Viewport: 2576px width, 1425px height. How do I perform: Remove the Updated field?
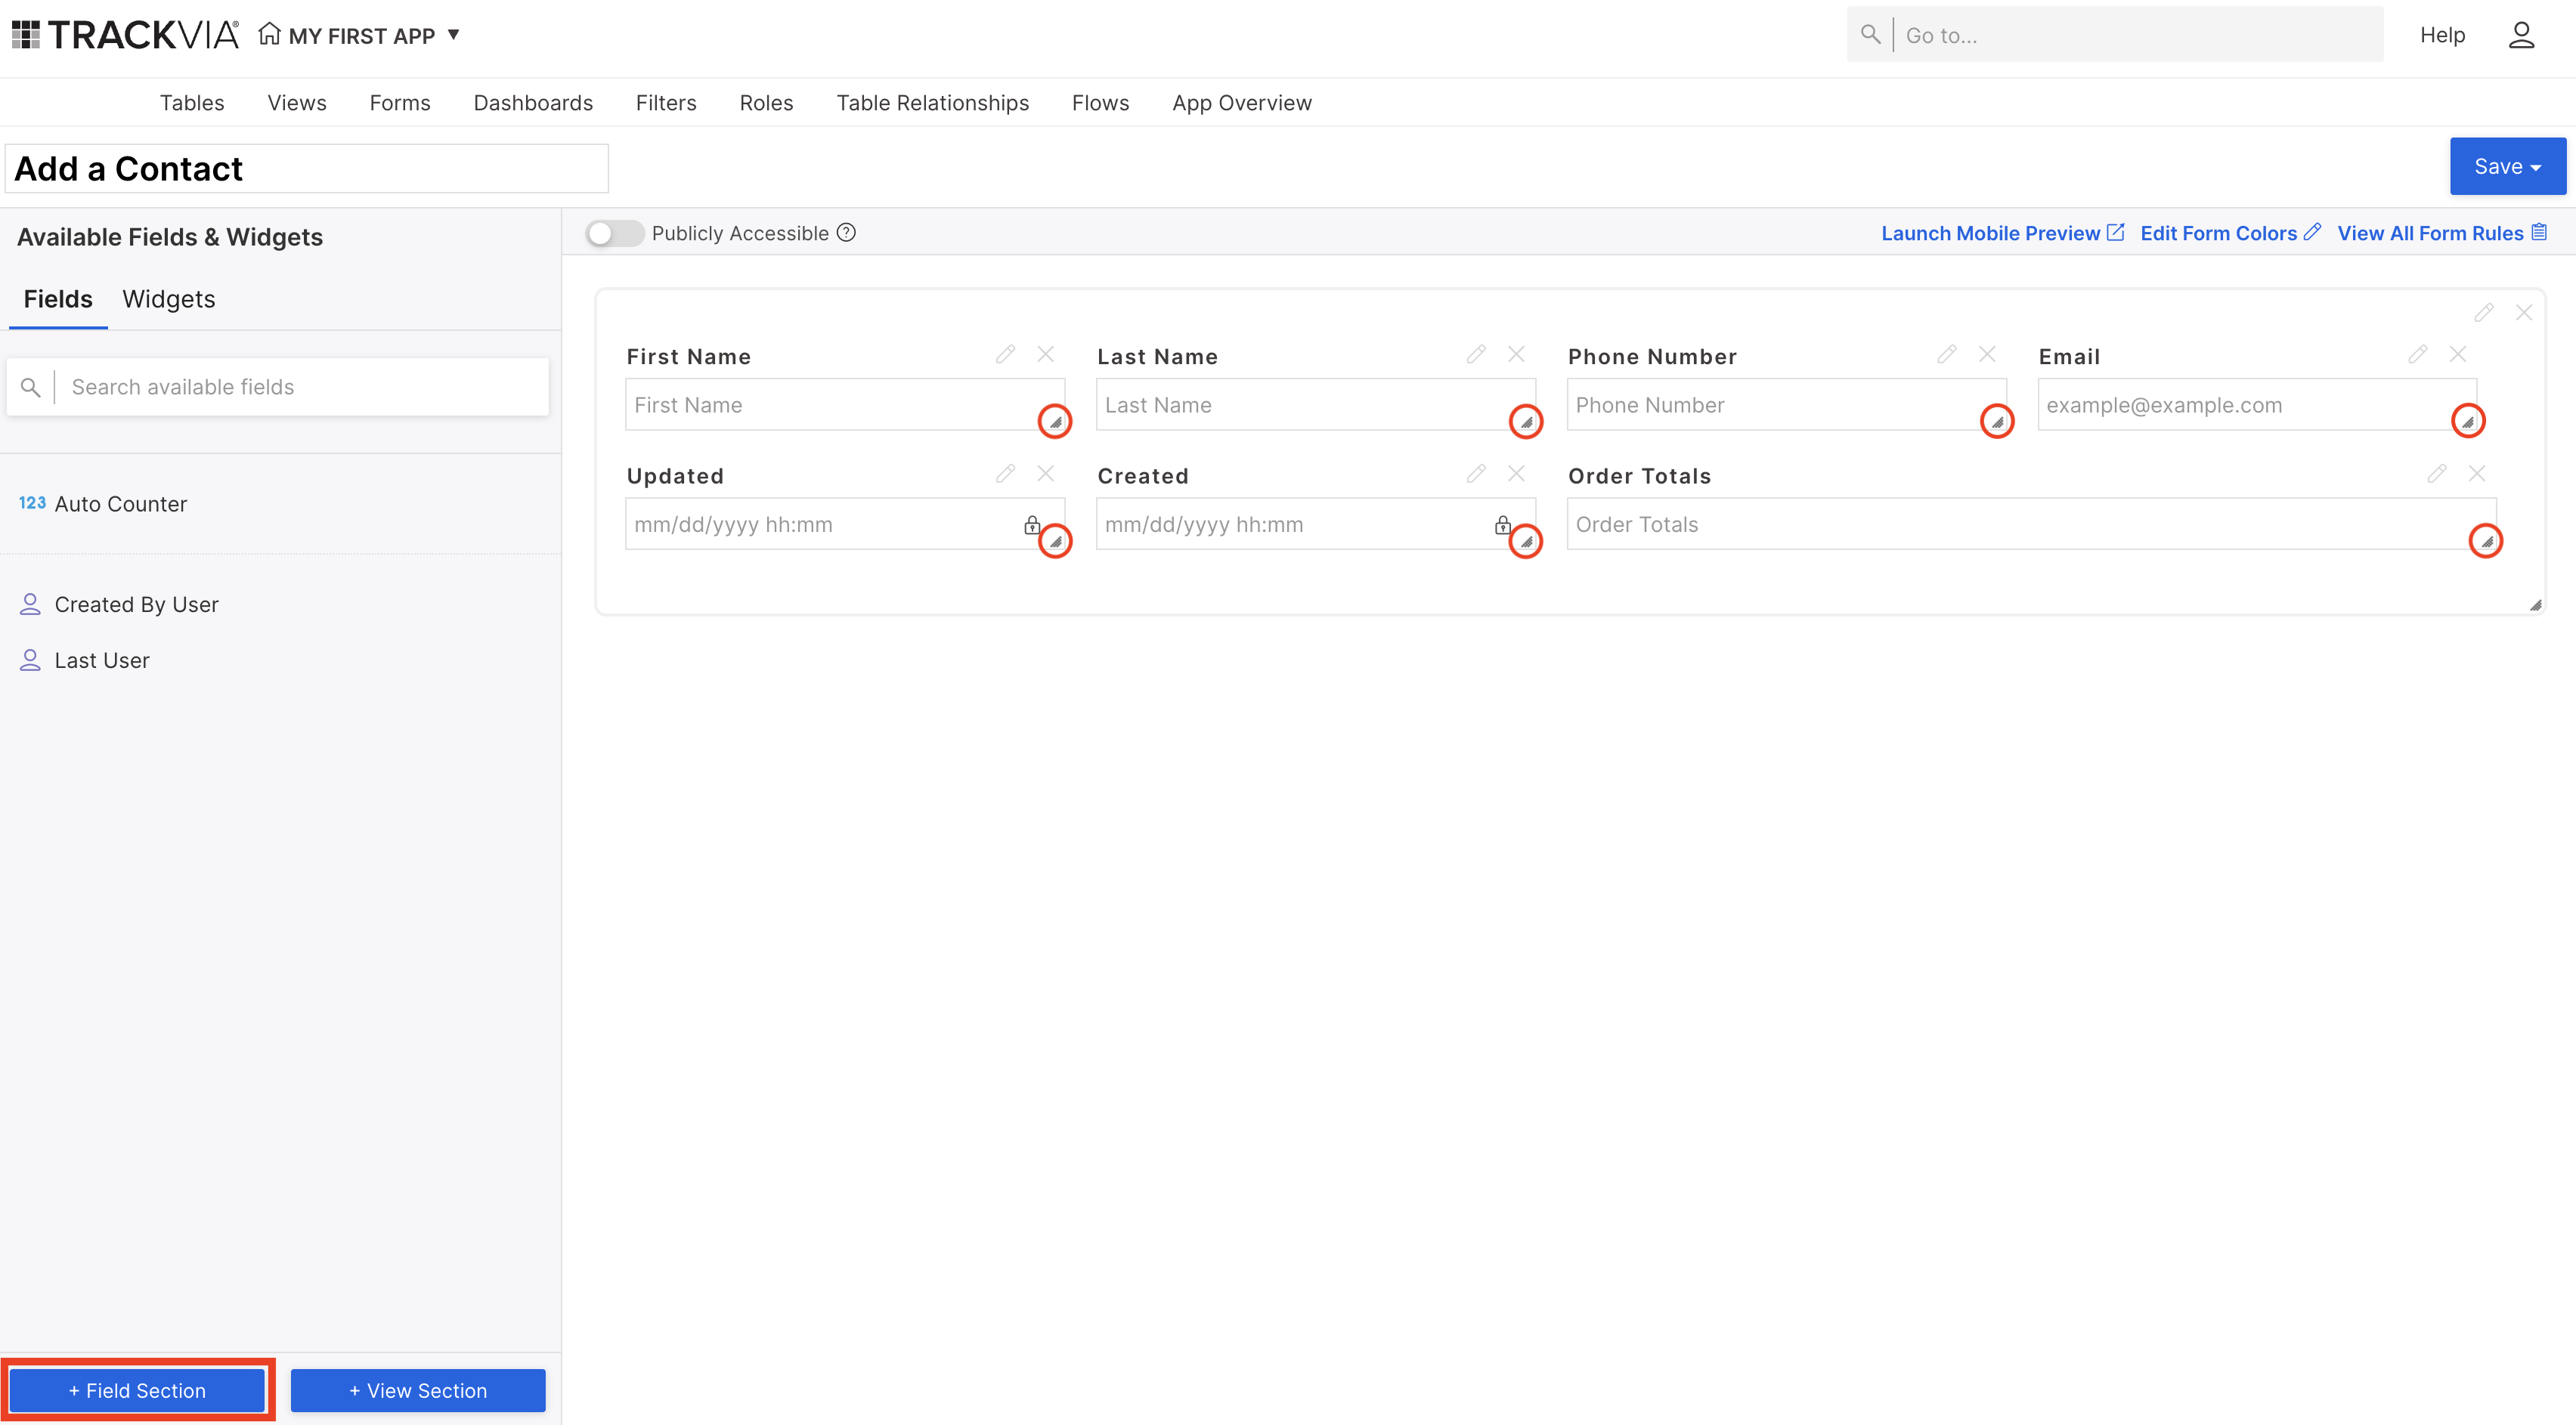click(x=1046, y=473)
